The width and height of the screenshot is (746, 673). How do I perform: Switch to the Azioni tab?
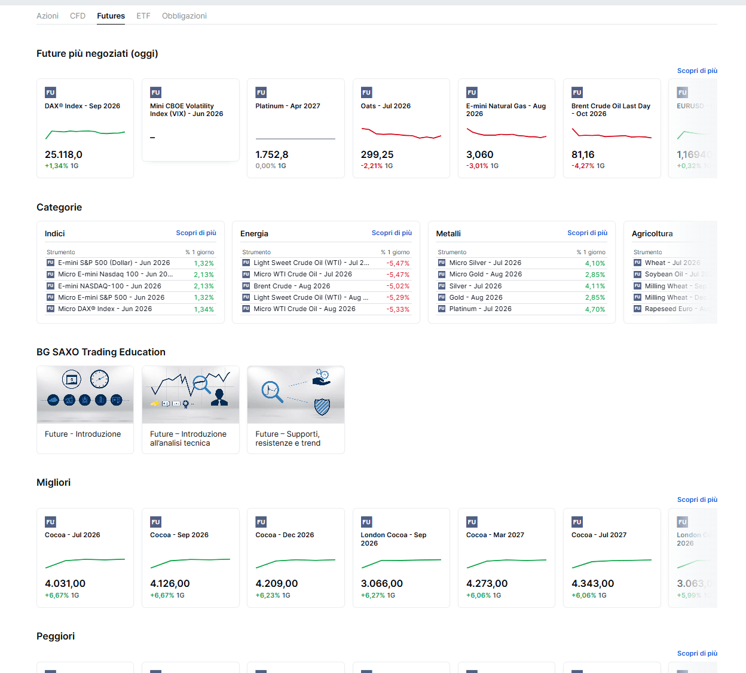click(47, 16)
